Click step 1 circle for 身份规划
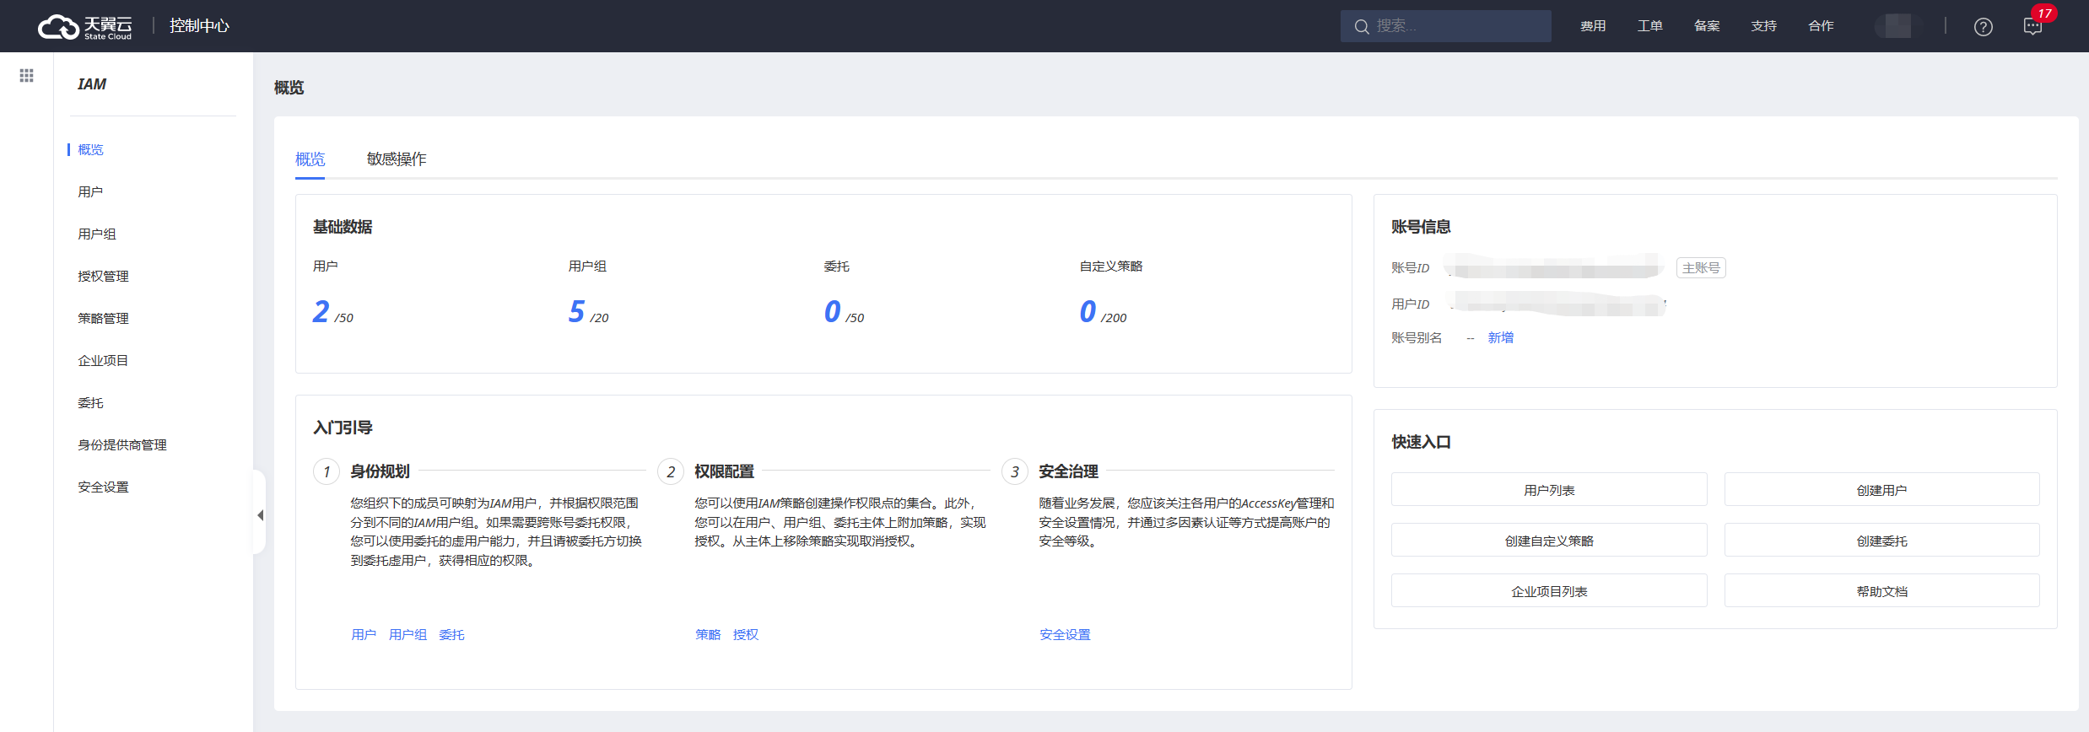Image resolution: width=2089 pixels, height=732 pixels. (327, 471)
